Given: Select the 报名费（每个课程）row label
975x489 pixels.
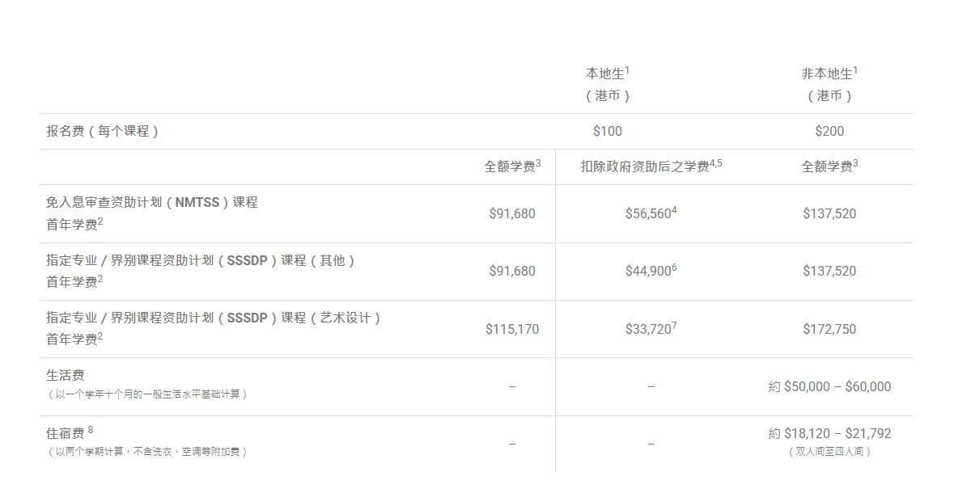Looking at the screenshot, I should pos(103,131).
